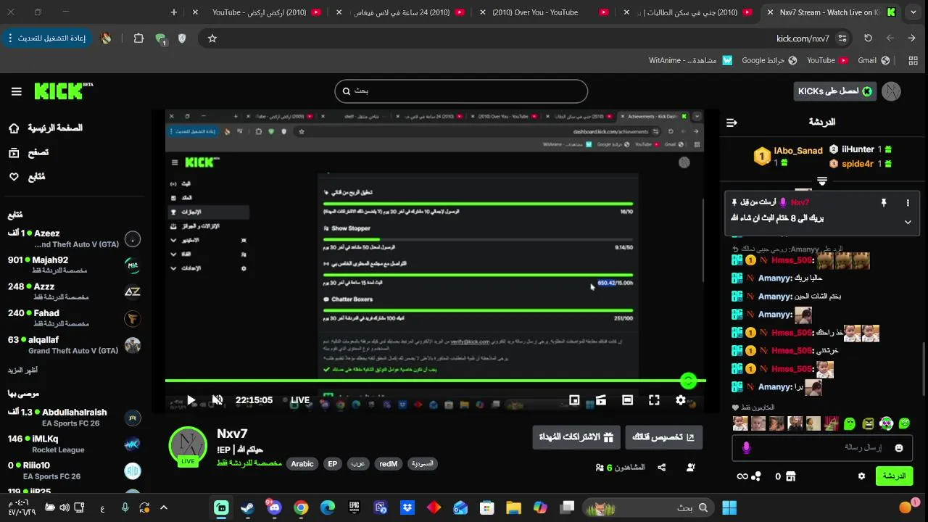
Task: Jump to LIVE in the player
Action: (x=296, y=399)
